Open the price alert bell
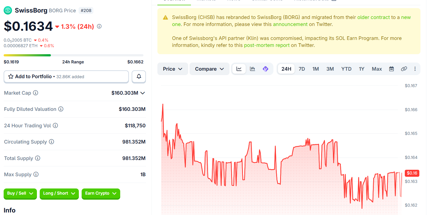Viewport: 428px width, 215px height. click(x=139, y=77)
